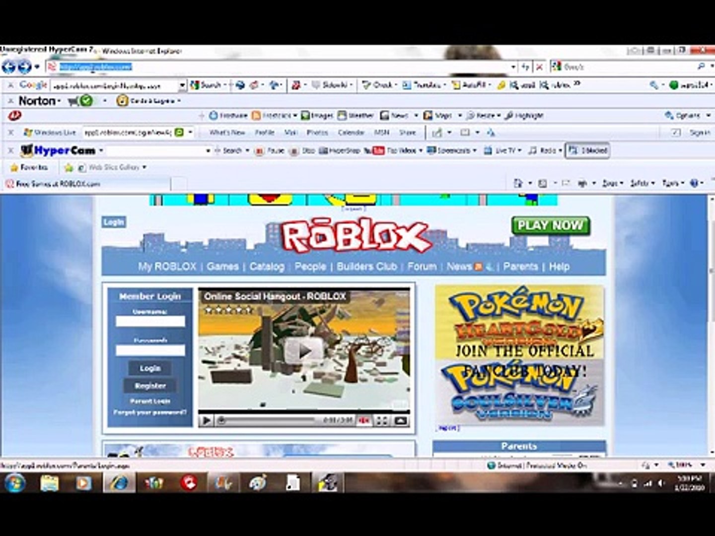The width and height of the screenshot is (715, 536).
Task: Click the Favorites star button
Action: point(29,167)
